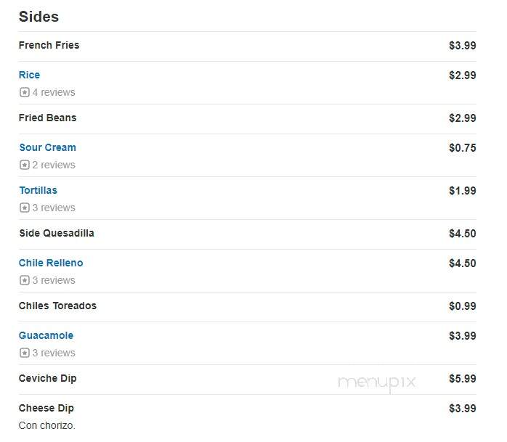Click the star icon under Sour Cream

[x=25, y=165]
